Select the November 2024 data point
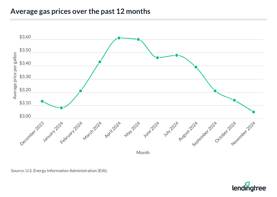277x197 pixels. point(253,112)
